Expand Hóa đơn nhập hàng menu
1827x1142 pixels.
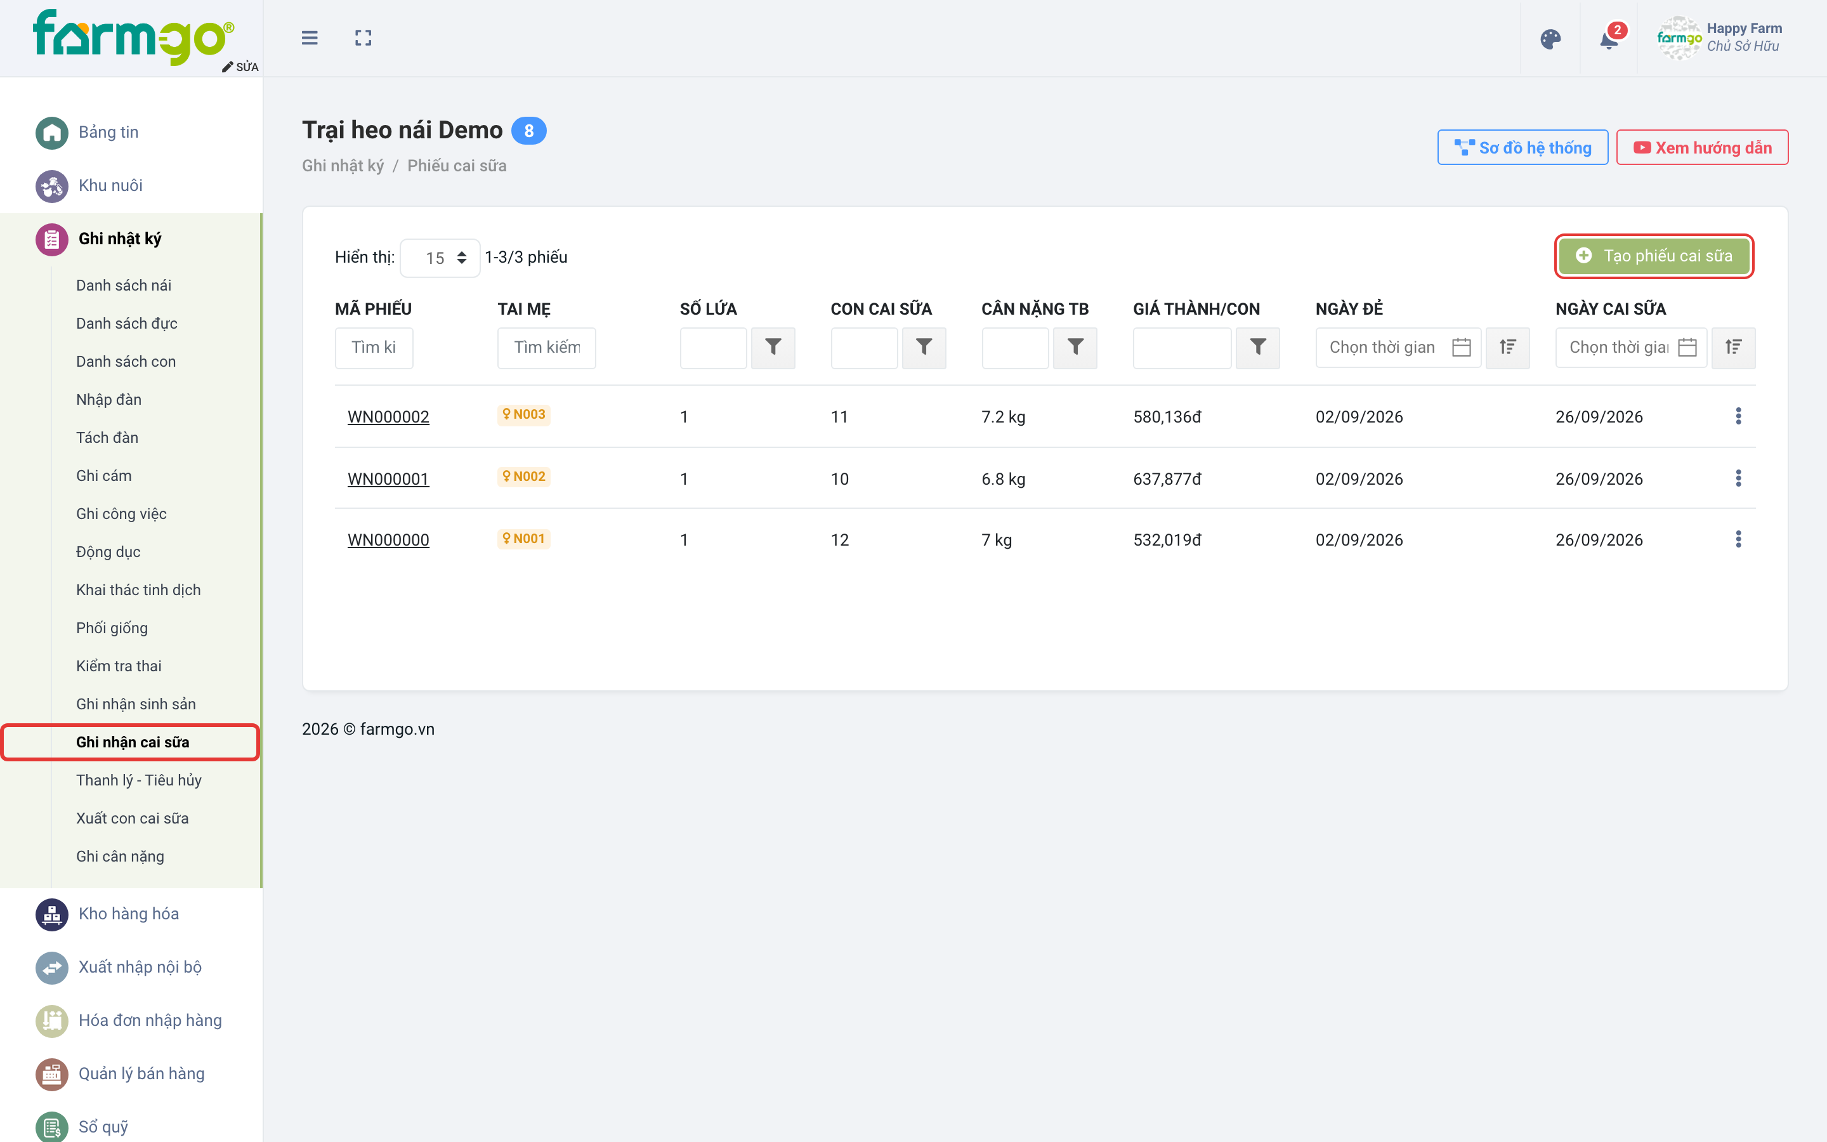click(x=131, y=1020)
